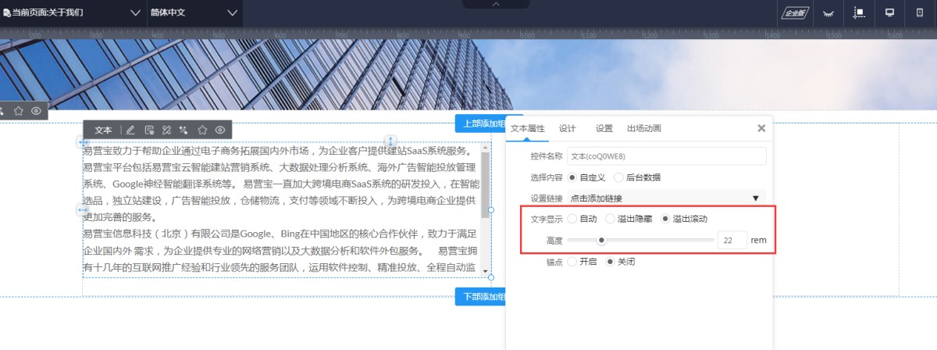937x350 pixels.
Task: Click the 高度 slider handle
Action: (x=601, y=241)
